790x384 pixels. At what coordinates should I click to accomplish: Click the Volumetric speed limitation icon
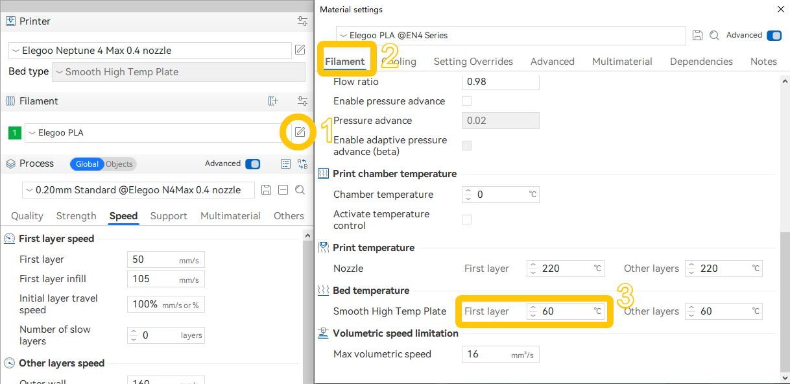coord(323,333)
